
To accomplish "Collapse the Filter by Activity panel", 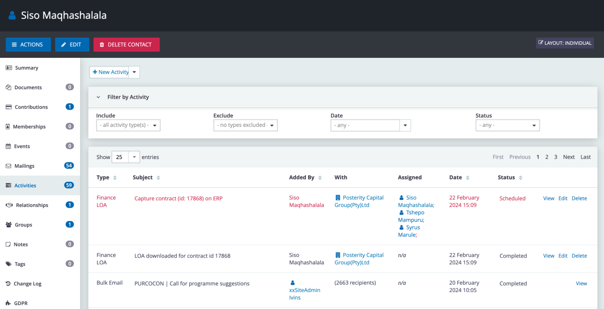I will 99,97.
